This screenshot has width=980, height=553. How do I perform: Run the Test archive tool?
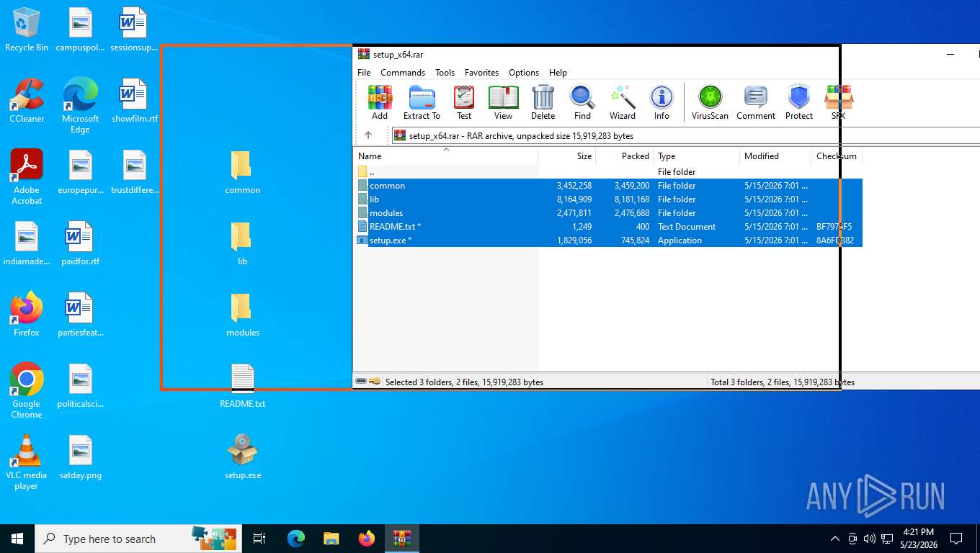coord(464,102)
